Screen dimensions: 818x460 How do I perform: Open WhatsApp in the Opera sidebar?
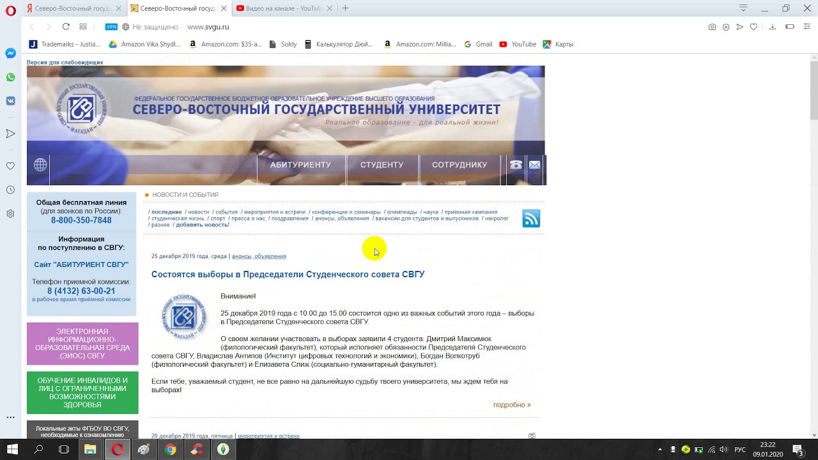point(10,77)
